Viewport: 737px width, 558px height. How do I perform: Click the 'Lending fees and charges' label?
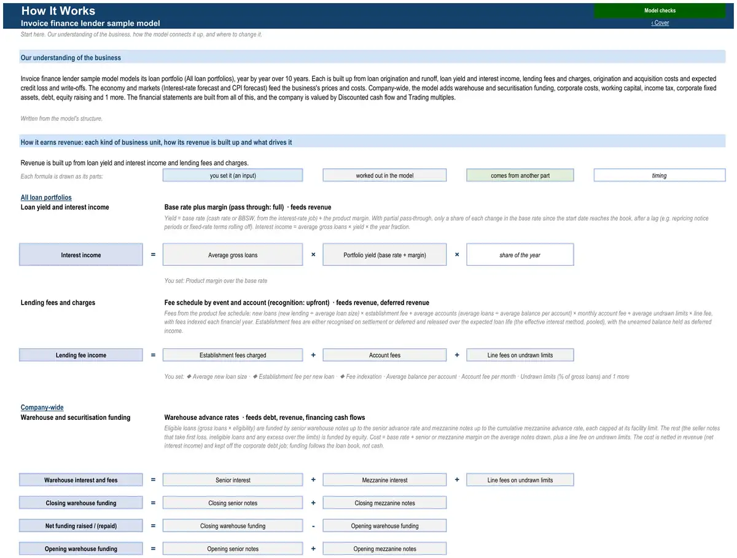click(x=58, y=303)
